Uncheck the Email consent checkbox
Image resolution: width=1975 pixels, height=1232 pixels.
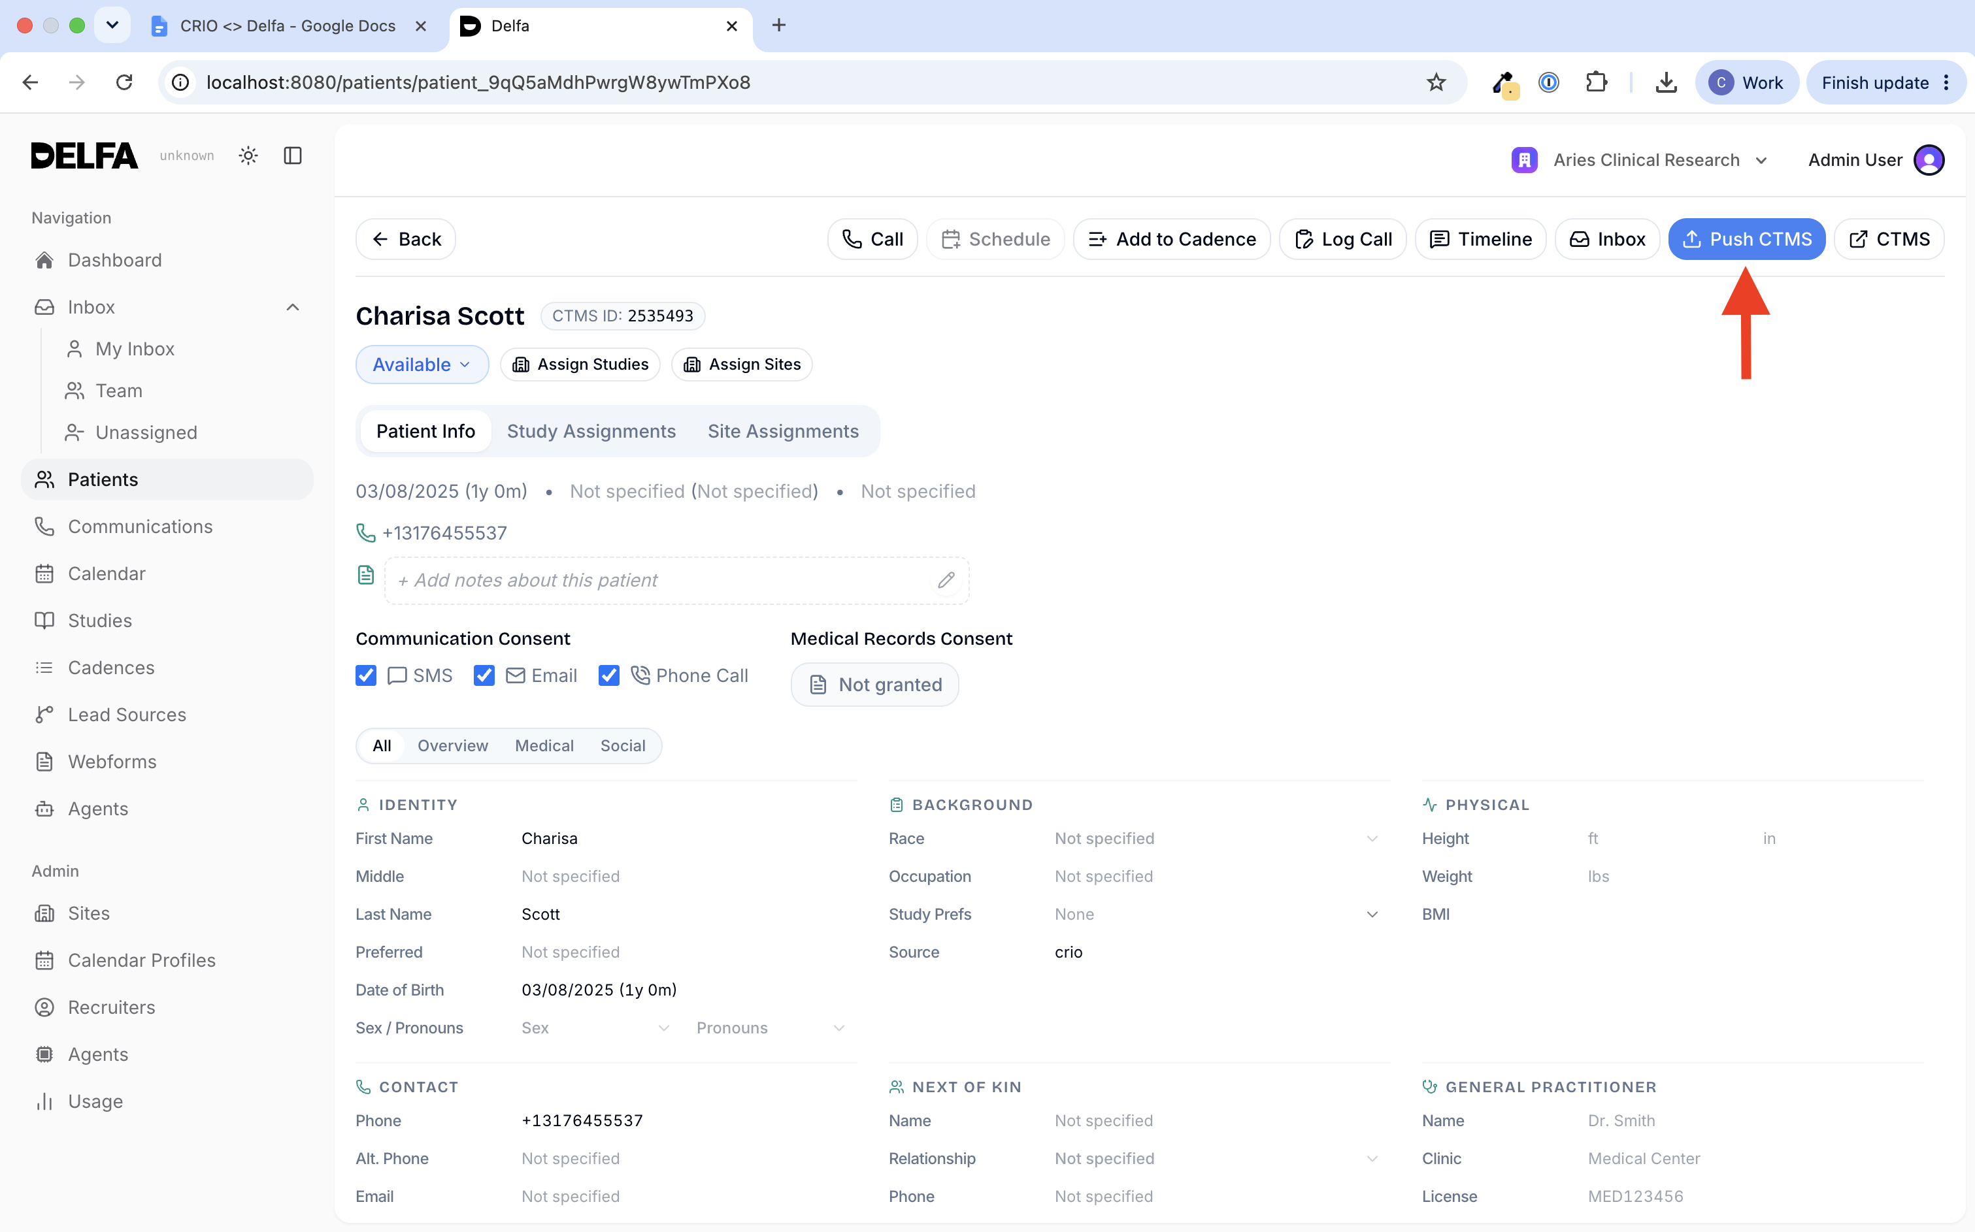pyautogui.click(x=484, y=675)
